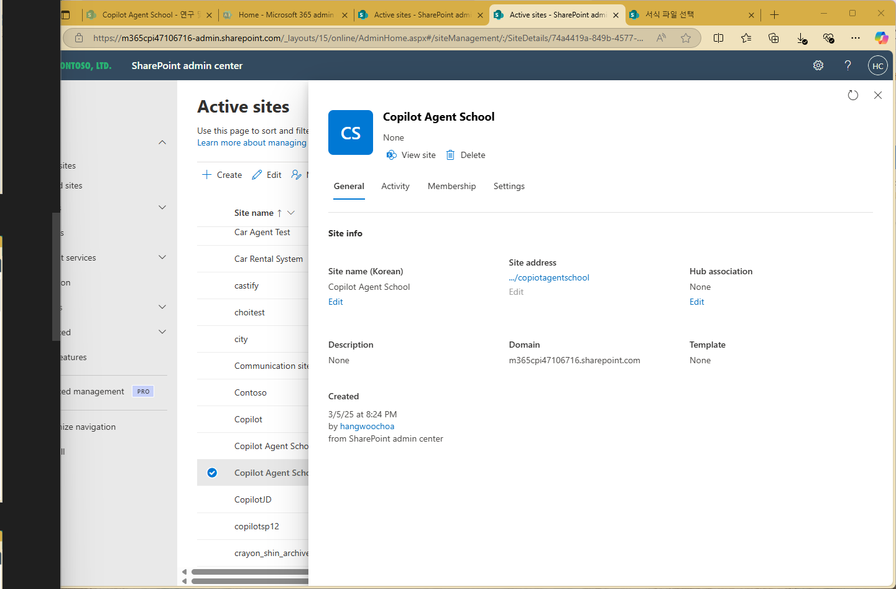
Task: Uncheck the selected Copilot Agent School row
Action: pos(212,473)
